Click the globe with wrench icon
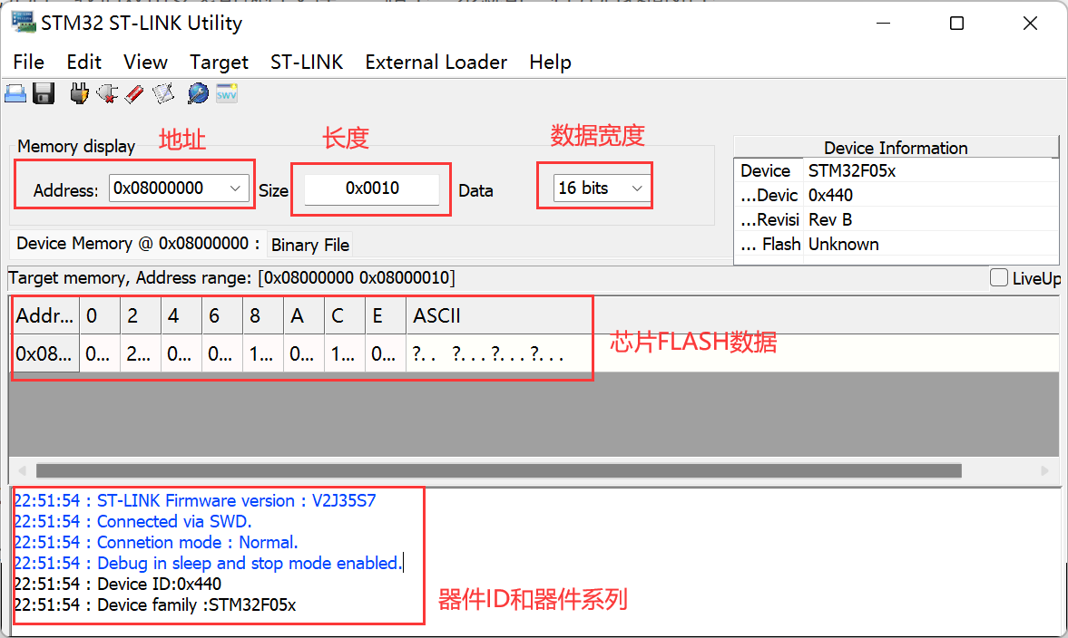The image size is (1068, 638). point(198,93)
